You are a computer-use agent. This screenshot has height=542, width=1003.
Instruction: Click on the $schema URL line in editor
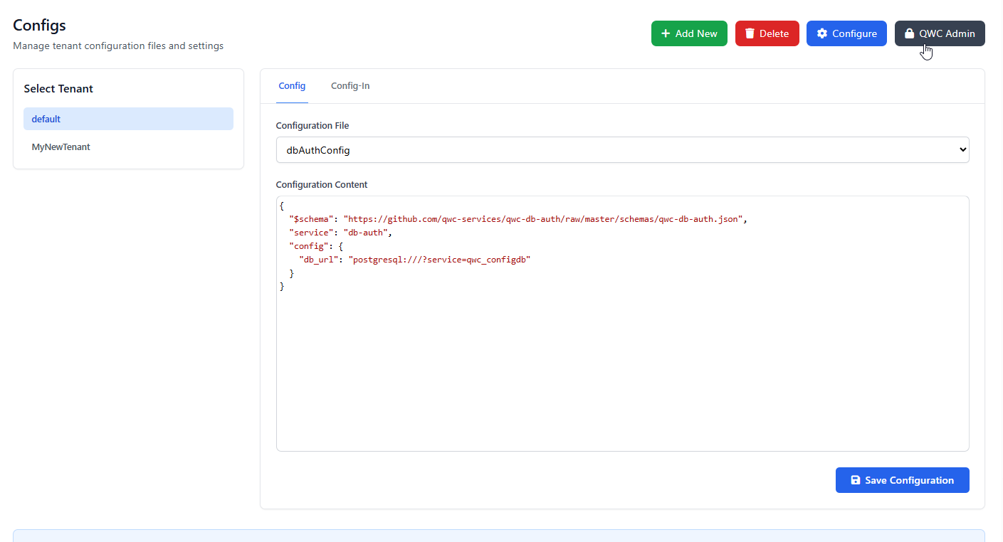(x=541, y=219)
